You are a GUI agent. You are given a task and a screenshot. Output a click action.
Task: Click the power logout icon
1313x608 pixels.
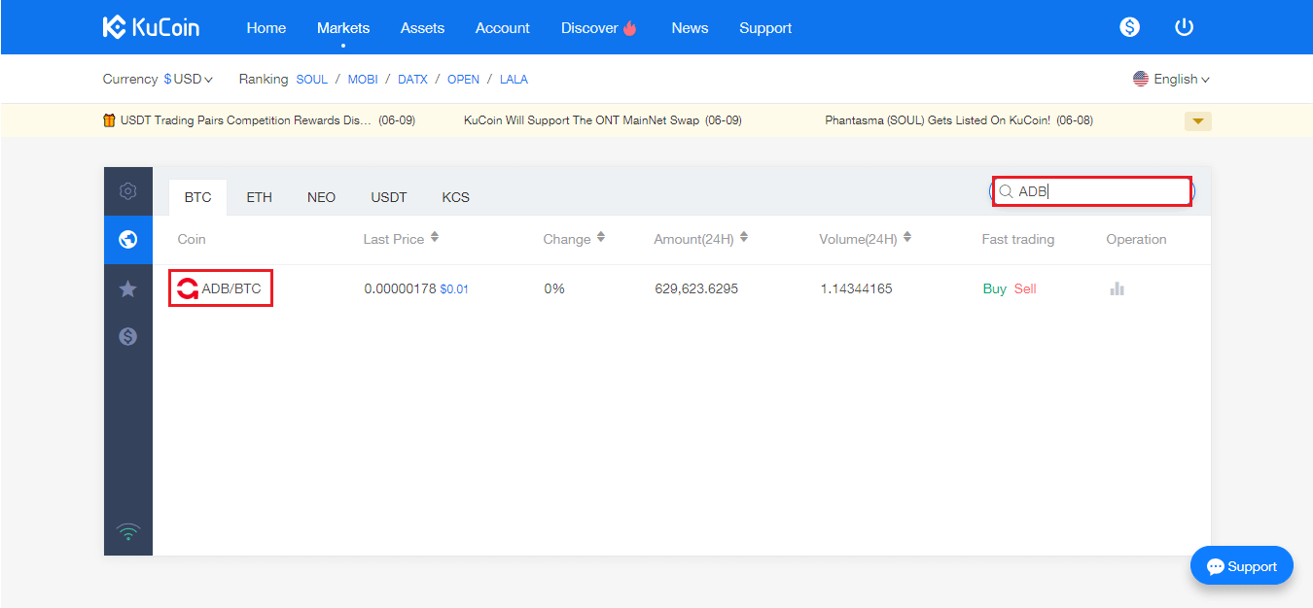click(1184, 27)
